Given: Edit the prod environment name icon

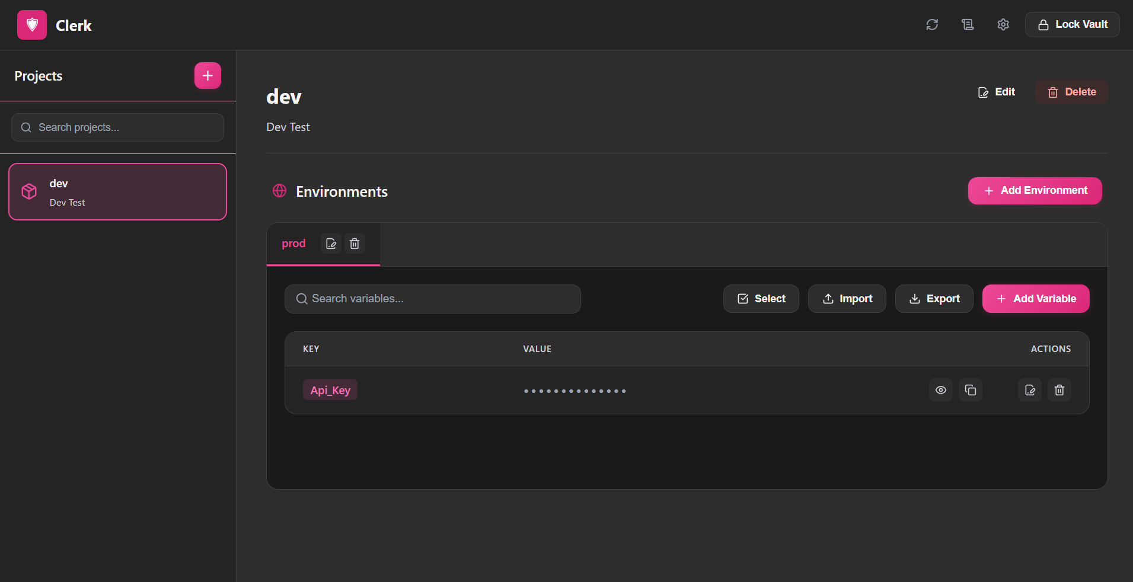Looking at the screenshot, I should (331, 244).
